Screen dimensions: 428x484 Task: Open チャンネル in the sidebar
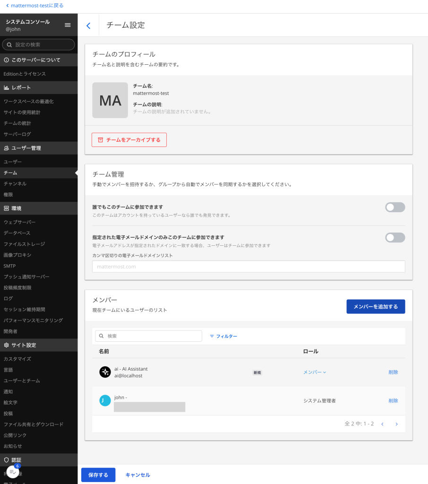[x=15, y=183]
